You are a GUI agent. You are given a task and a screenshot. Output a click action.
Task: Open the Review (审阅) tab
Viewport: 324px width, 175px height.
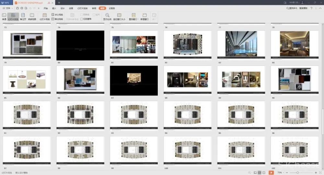click(94, 8)
